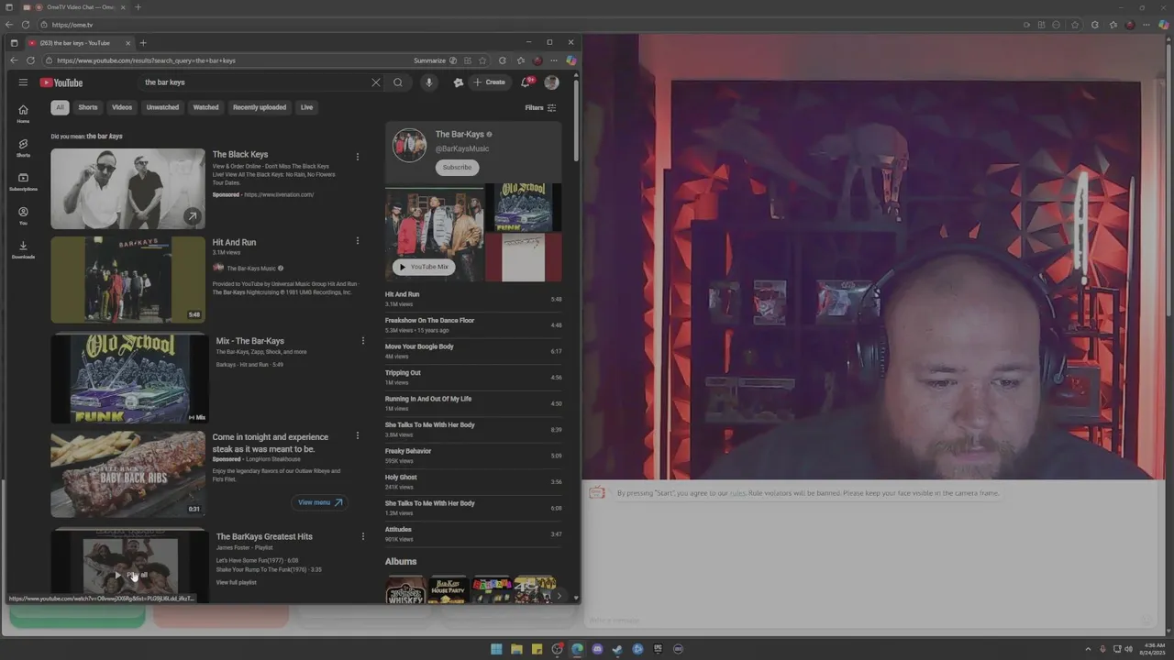Open Edge Copilot icon in YouTube window
This screenshot has height=660, width=1174.
tap(570, 60)
